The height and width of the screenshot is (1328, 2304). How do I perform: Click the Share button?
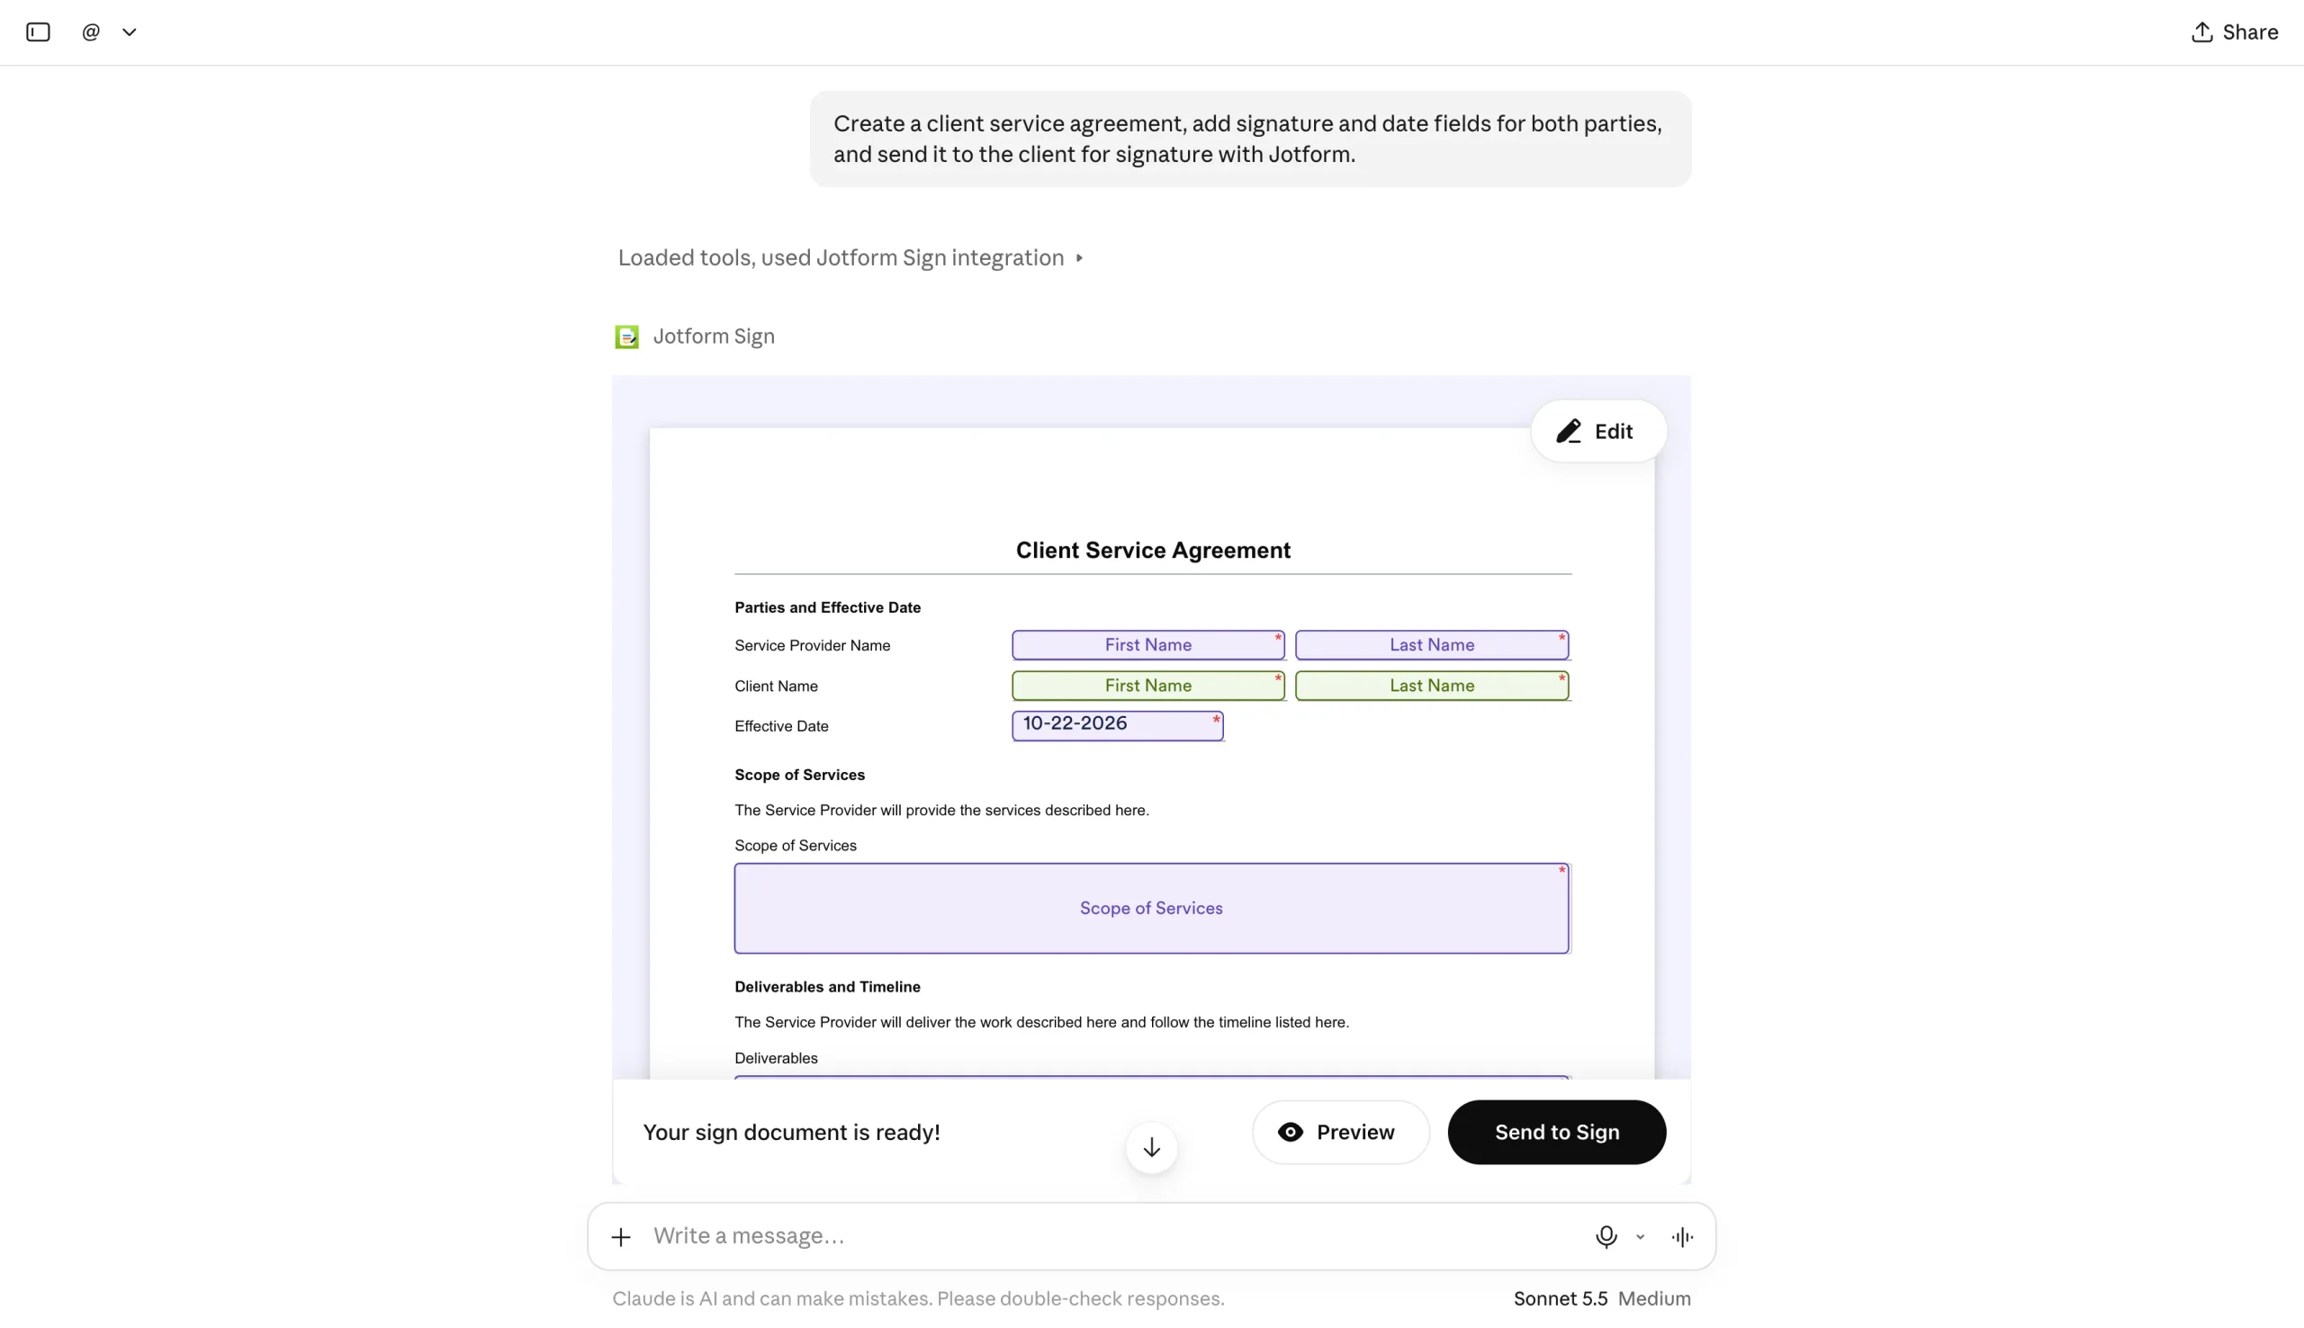click(2234, 31)
